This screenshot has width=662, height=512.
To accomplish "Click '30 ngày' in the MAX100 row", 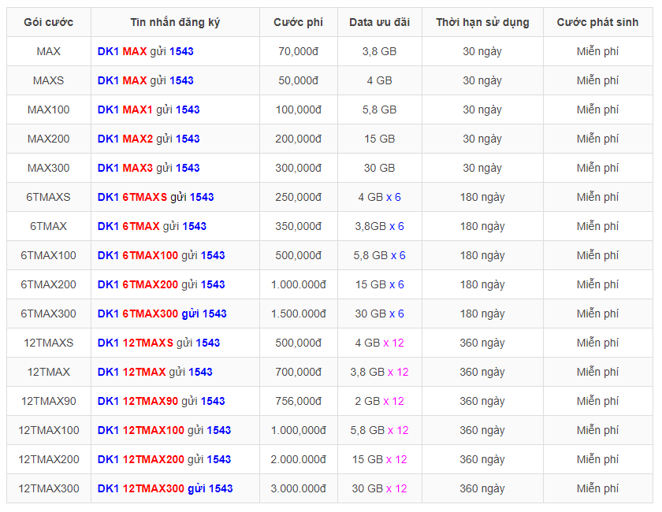I will 482,109.
